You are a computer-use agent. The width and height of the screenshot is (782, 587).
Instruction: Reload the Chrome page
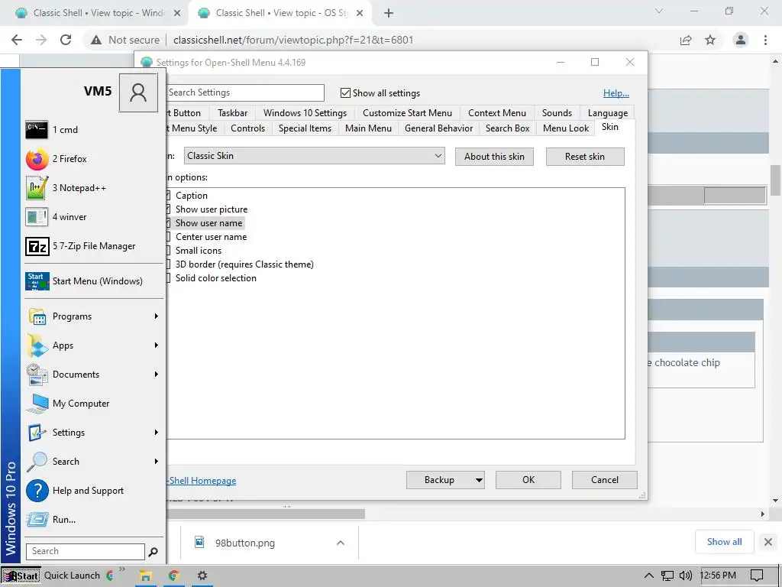66,40
